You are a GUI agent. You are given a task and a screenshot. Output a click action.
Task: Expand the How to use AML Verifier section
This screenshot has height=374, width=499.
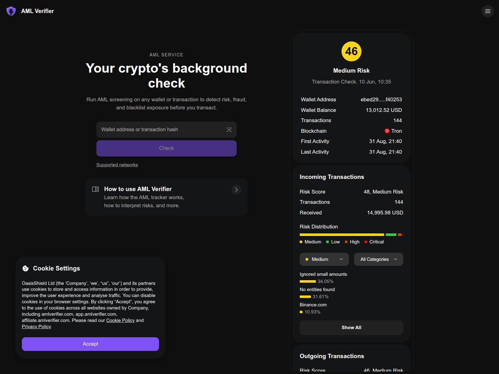(x=167, y=197)
